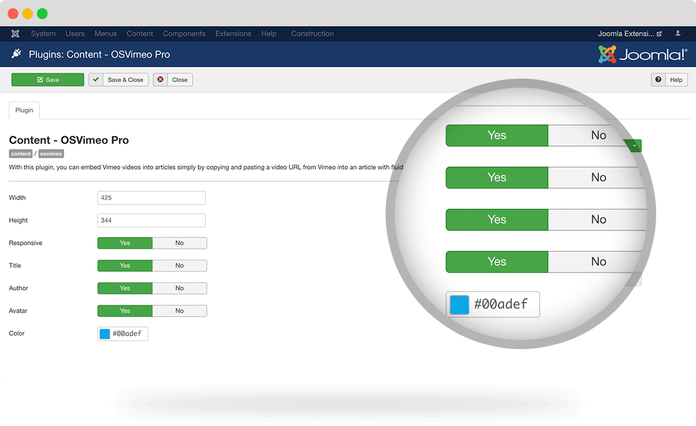The height and width of the screenshot is (426, 696).
Task: Open the Users menu
Action: [x=75, y=34]
